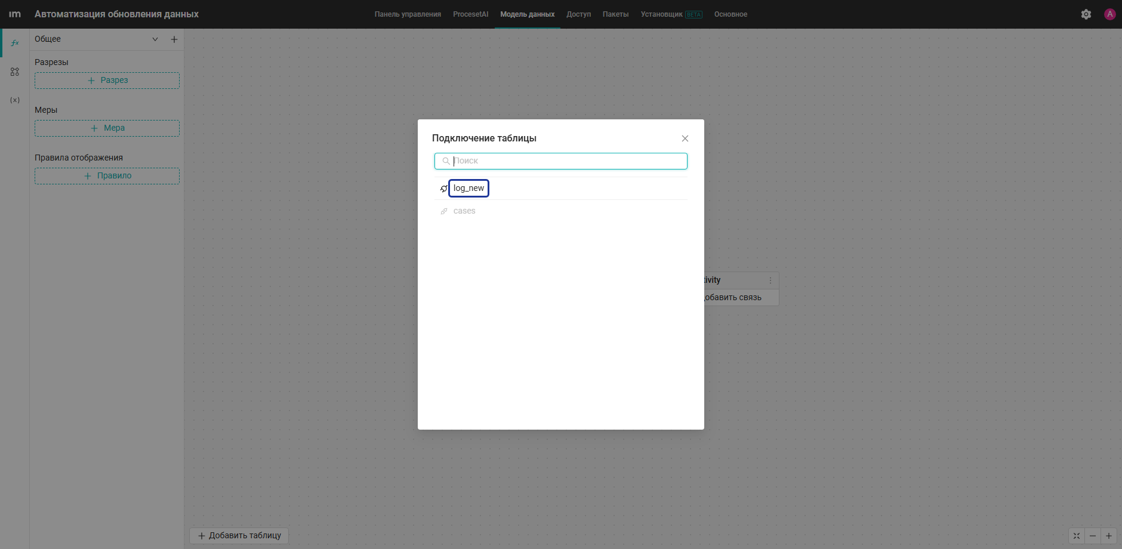This screenshot has height=549, width=1122.
Task: Open the Доступ tab
Action: point(579,14)
